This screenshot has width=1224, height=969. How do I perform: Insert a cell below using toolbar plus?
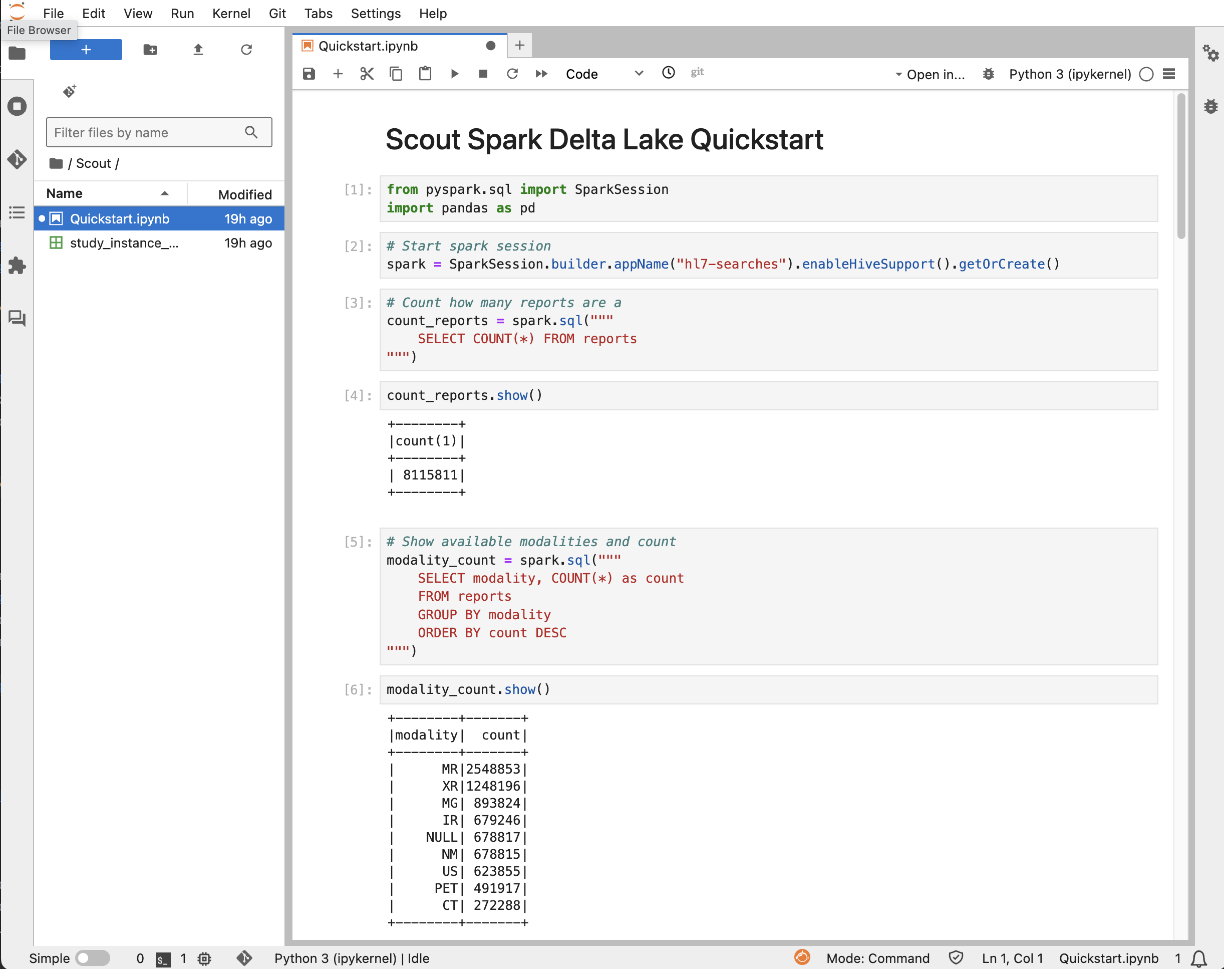(338, 74)
